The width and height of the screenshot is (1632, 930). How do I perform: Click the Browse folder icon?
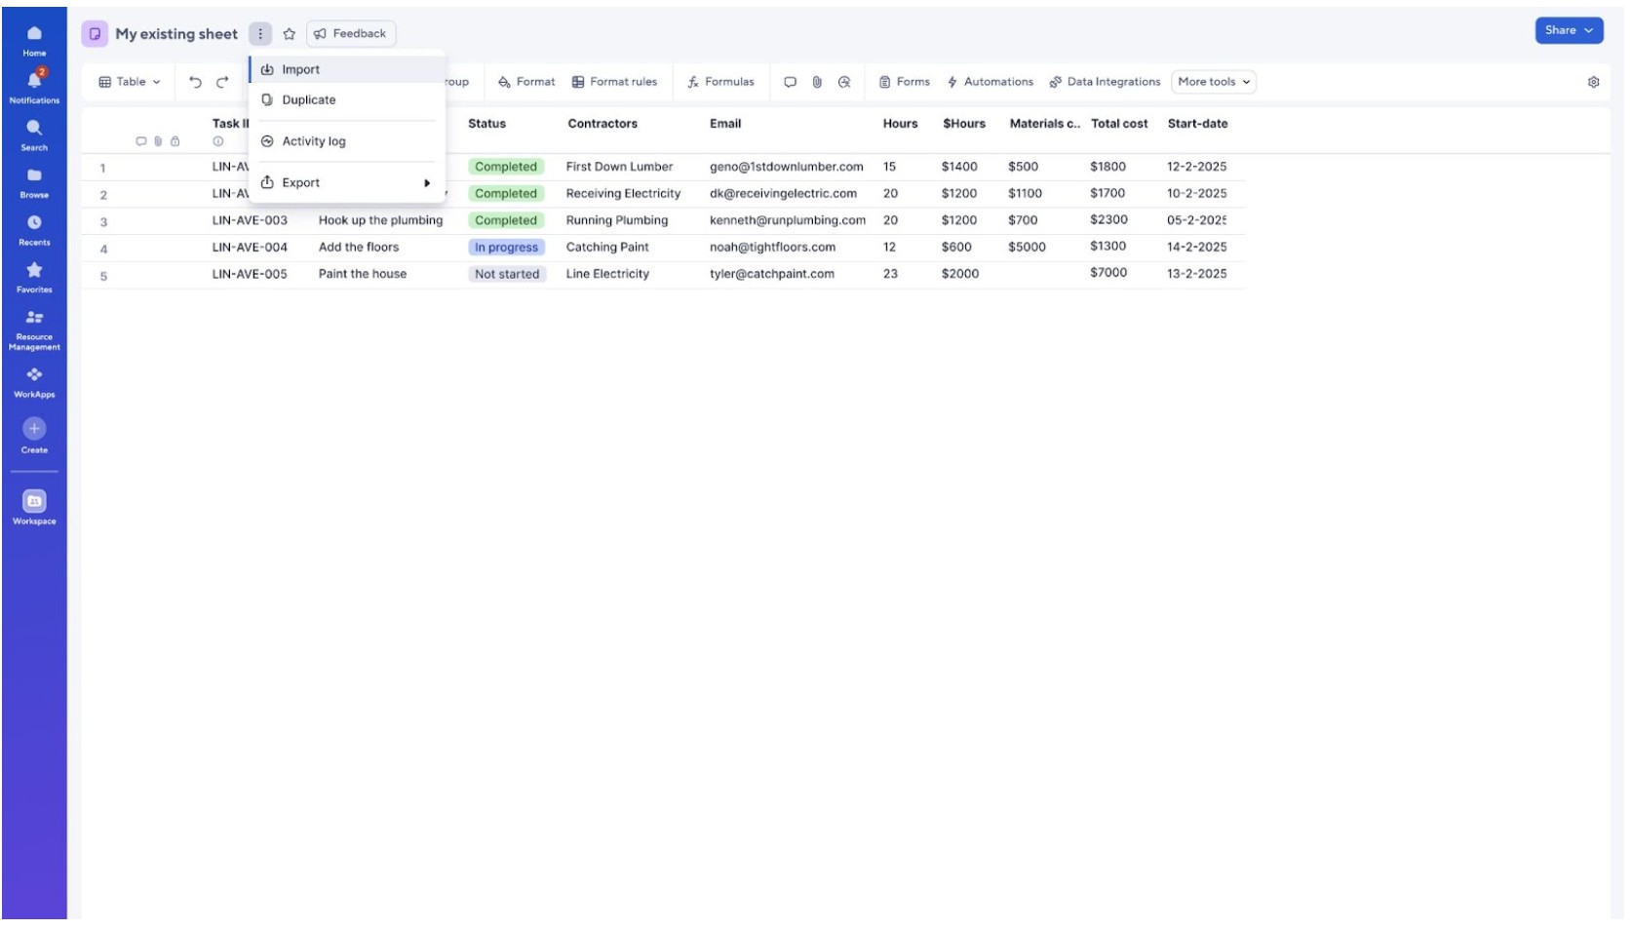[x=33, y=176]
